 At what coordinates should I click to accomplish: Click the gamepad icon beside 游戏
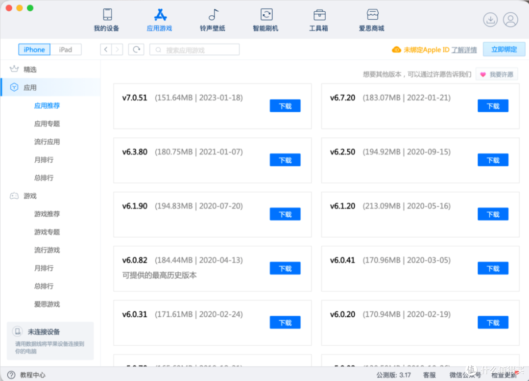click(14, 196)
